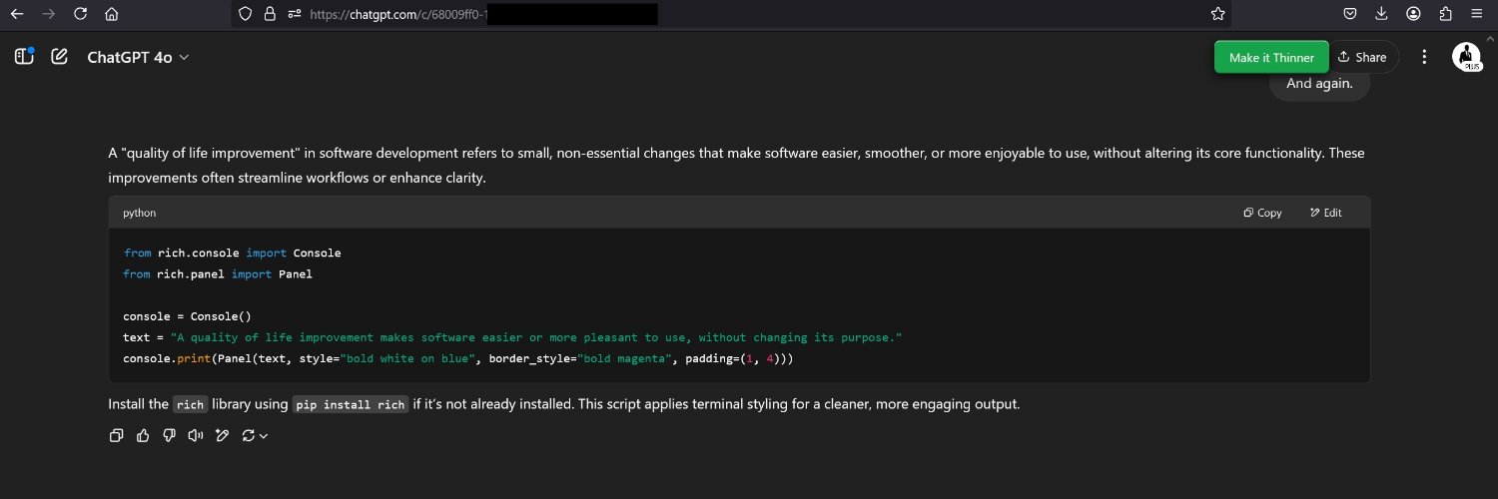The width and height of the screenshot is (1498, 499).
Task: Play the response with Read aloud
Action: [x=195, y=435]
